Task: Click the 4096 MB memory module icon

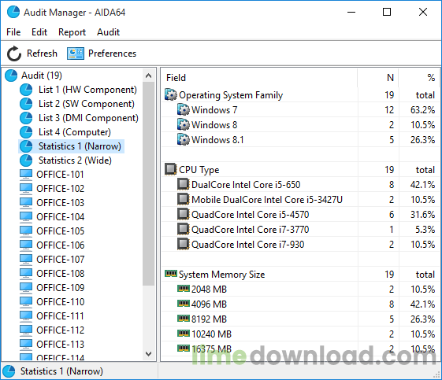Action: pos(184,304)
